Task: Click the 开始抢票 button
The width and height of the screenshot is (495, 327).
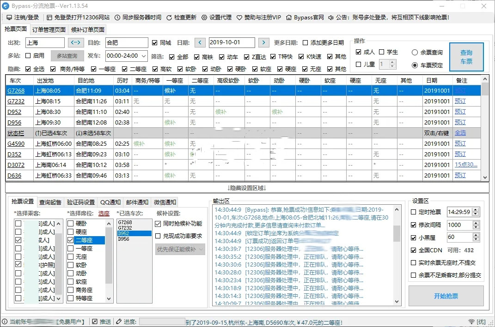Action: 446,297
